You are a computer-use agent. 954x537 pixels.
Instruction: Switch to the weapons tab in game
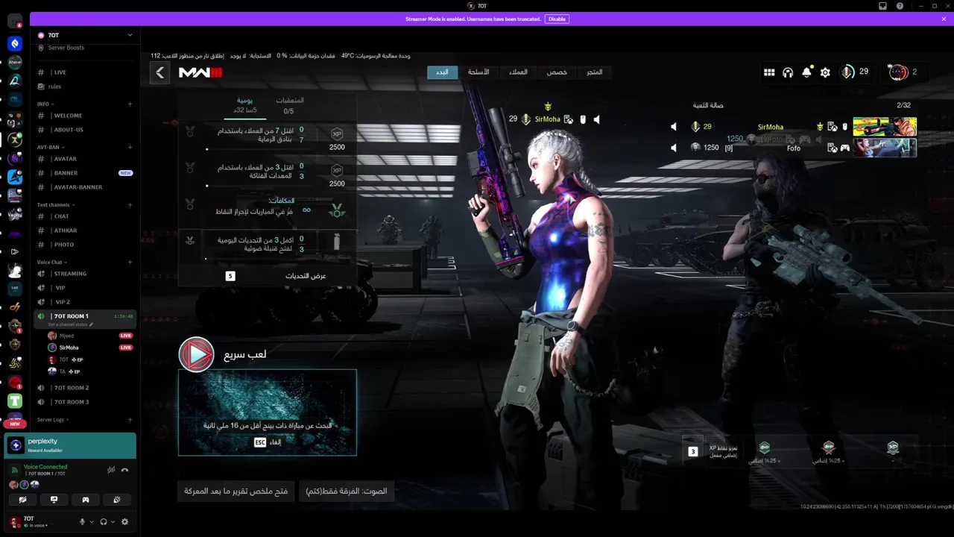pyautogui.click(x=478, y=72)
